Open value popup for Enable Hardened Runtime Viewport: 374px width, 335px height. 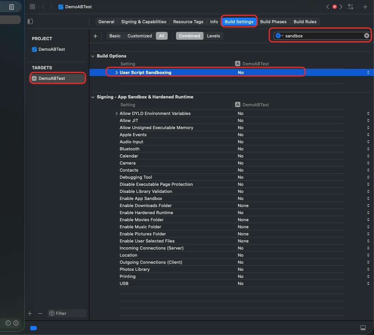(x=368, y=213)
